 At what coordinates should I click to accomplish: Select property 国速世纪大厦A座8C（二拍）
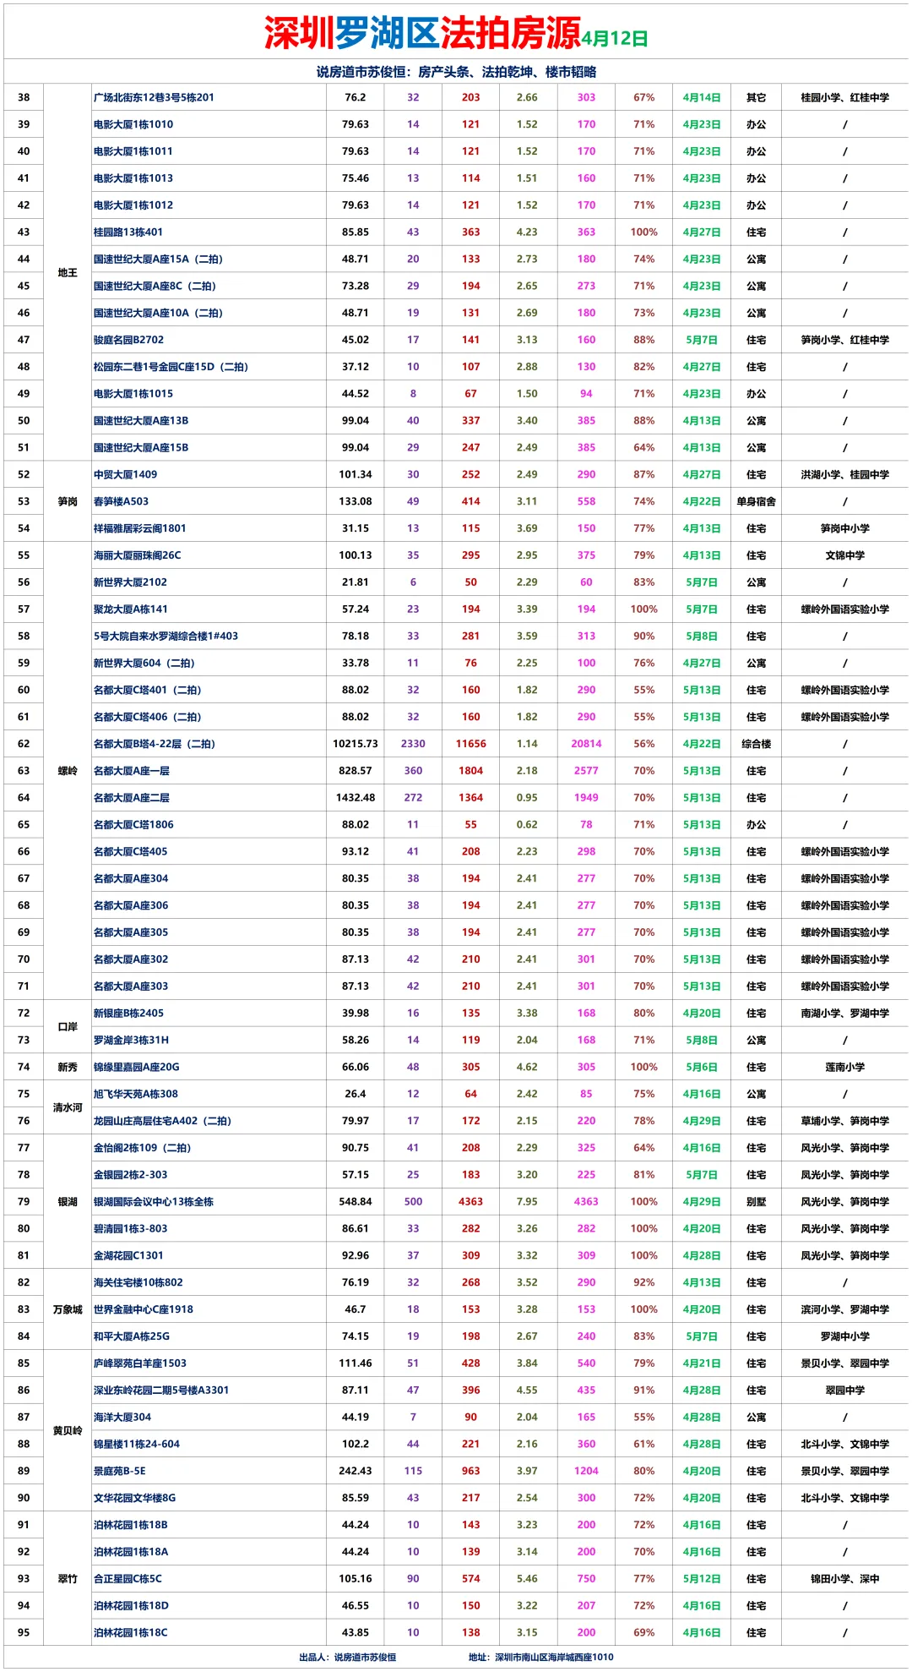pos(155,286)
